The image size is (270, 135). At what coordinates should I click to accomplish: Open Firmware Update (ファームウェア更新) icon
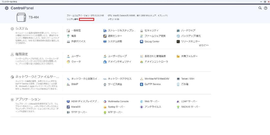(x=141, y=36)
